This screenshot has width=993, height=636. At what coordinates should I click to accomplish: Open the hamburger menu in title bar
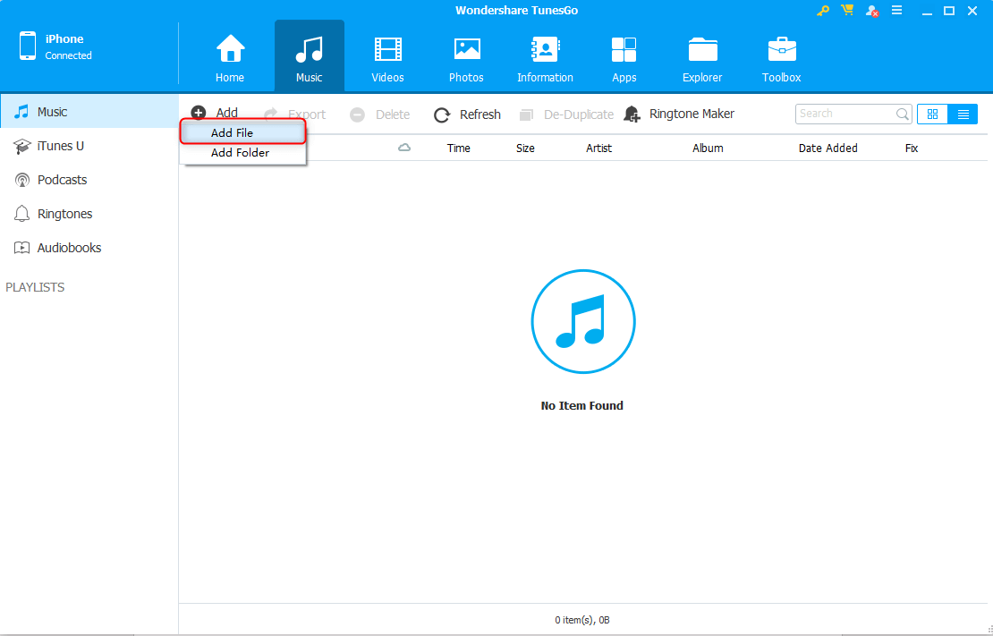[896, 10]
